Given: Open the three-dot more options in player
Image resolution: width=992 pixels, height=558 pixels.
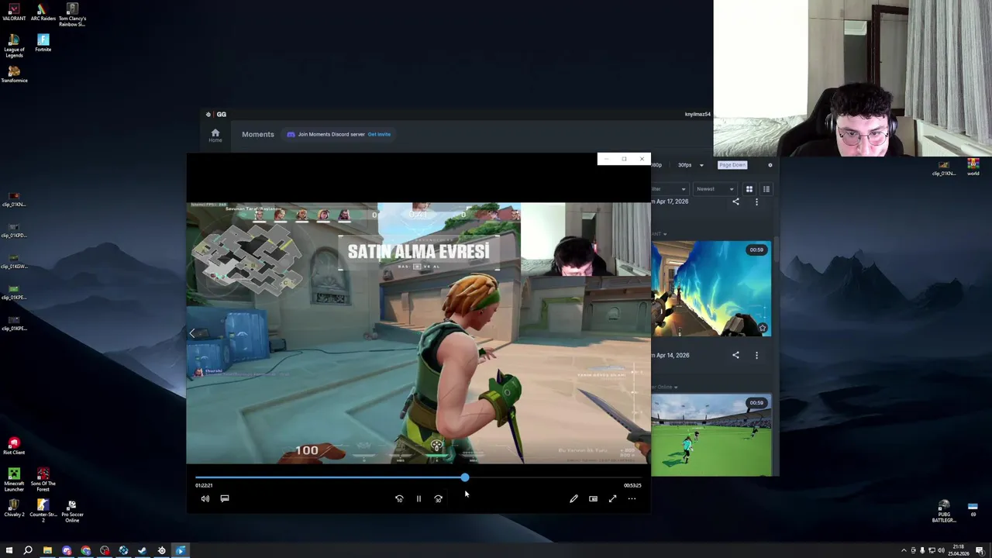Looking at the screenshot, I should (632, 499).
